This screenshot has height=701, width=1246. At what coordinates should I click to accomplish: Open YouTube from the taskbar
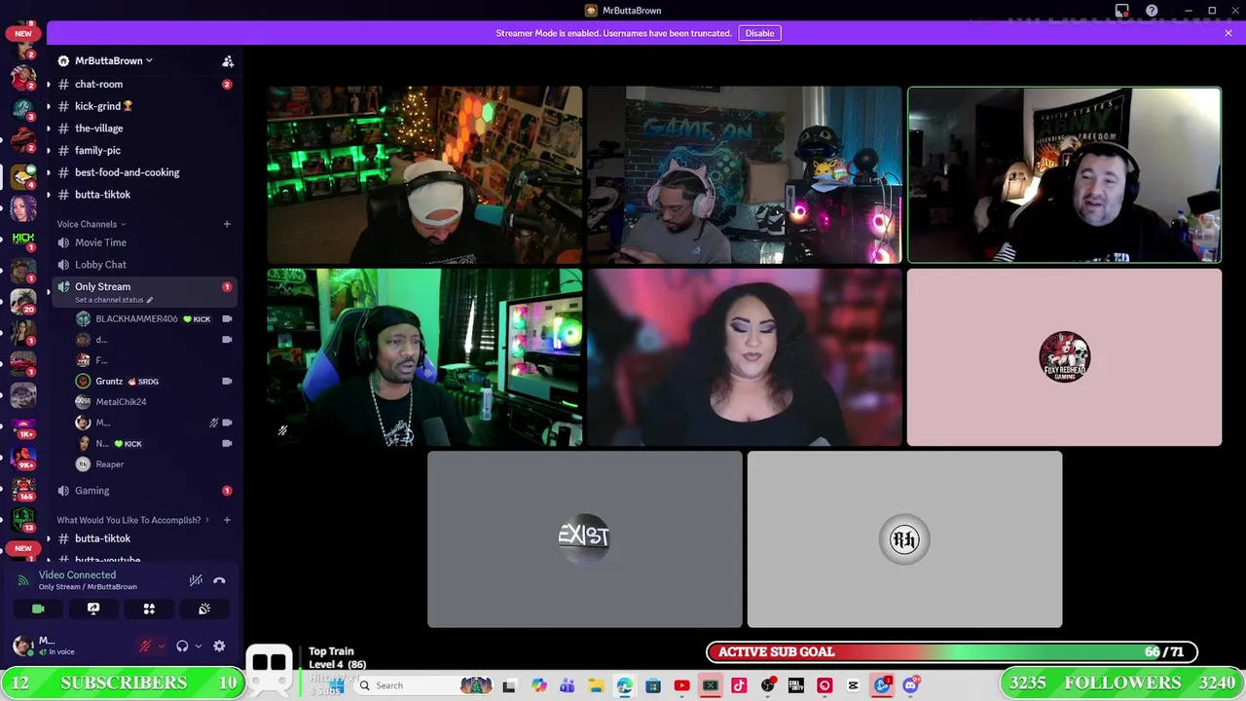(681, 685)
